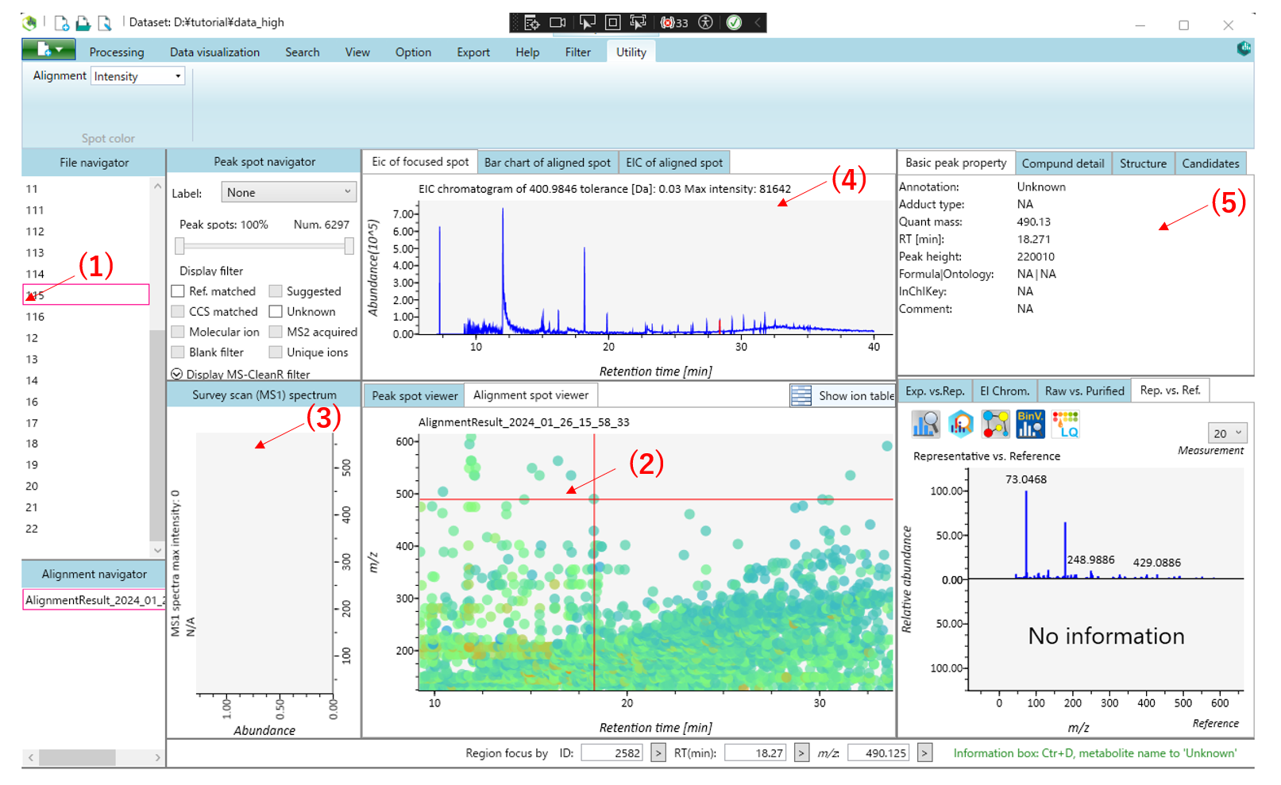Click the settings capture icon in overlay toolbar
This screenshot has height=785, width=1281.
click(531, 22)
